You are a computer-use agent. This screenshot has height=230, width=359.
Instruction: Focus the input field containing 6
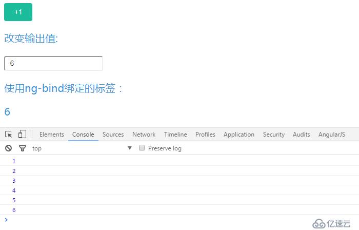coord(53,63)
